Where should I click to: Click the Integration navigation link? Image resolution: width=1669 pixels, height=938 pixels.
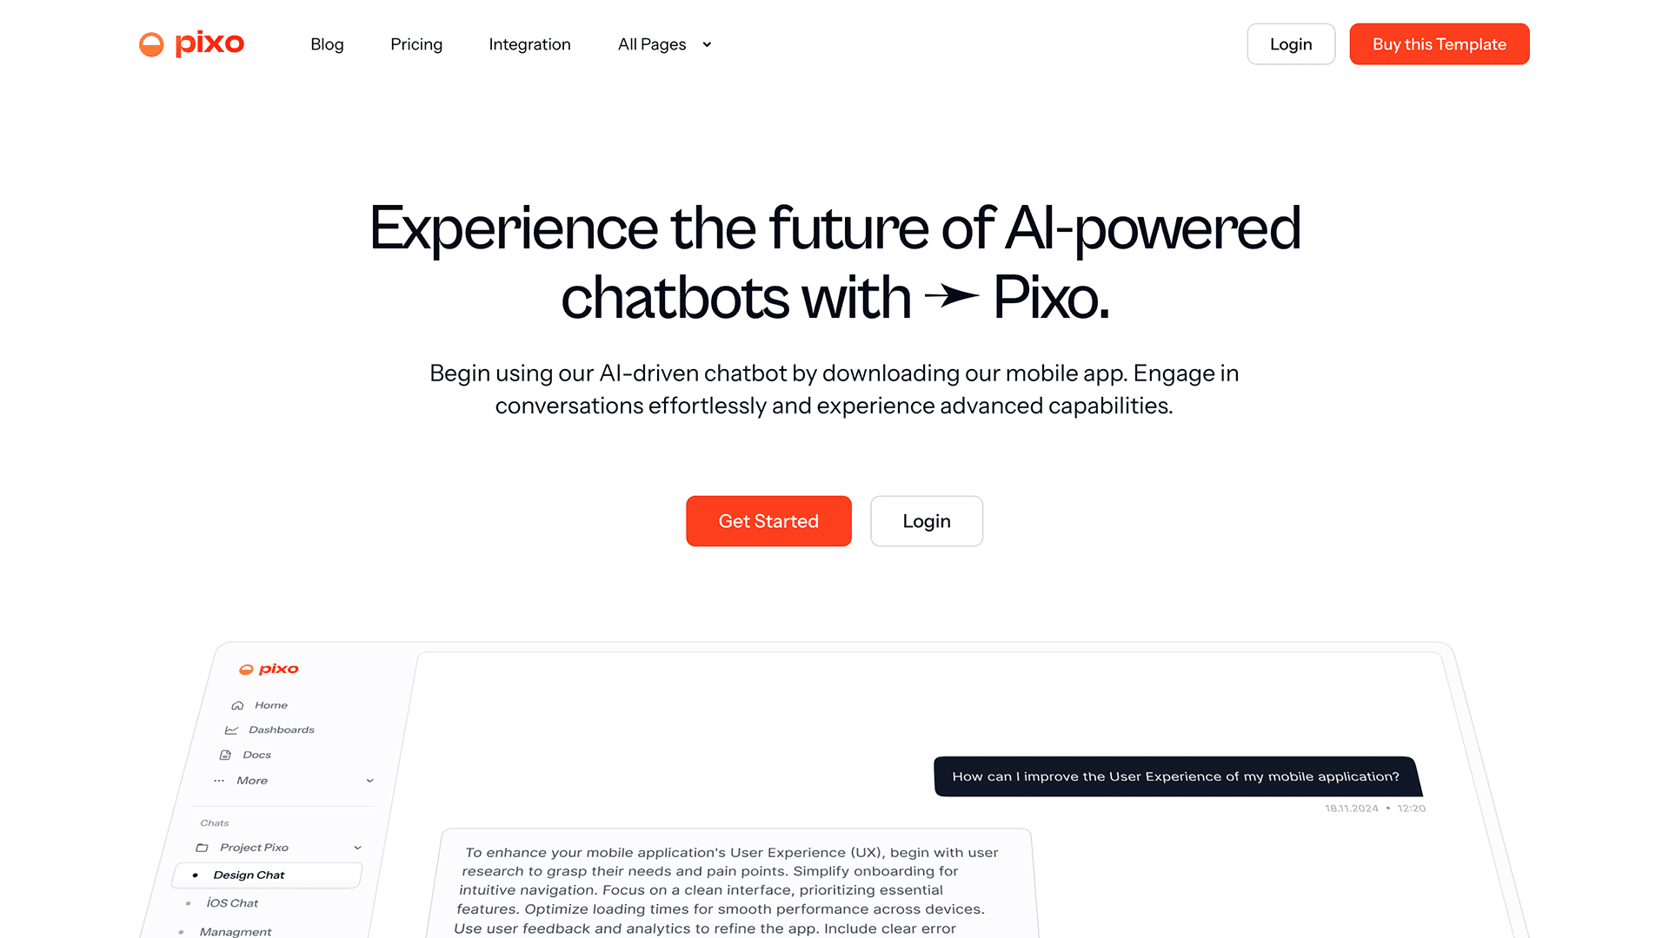tap(529, 43)
